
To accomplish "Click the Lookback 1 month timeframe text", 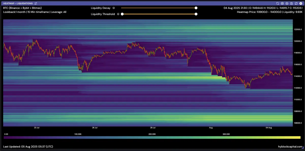I will point(35,12).
